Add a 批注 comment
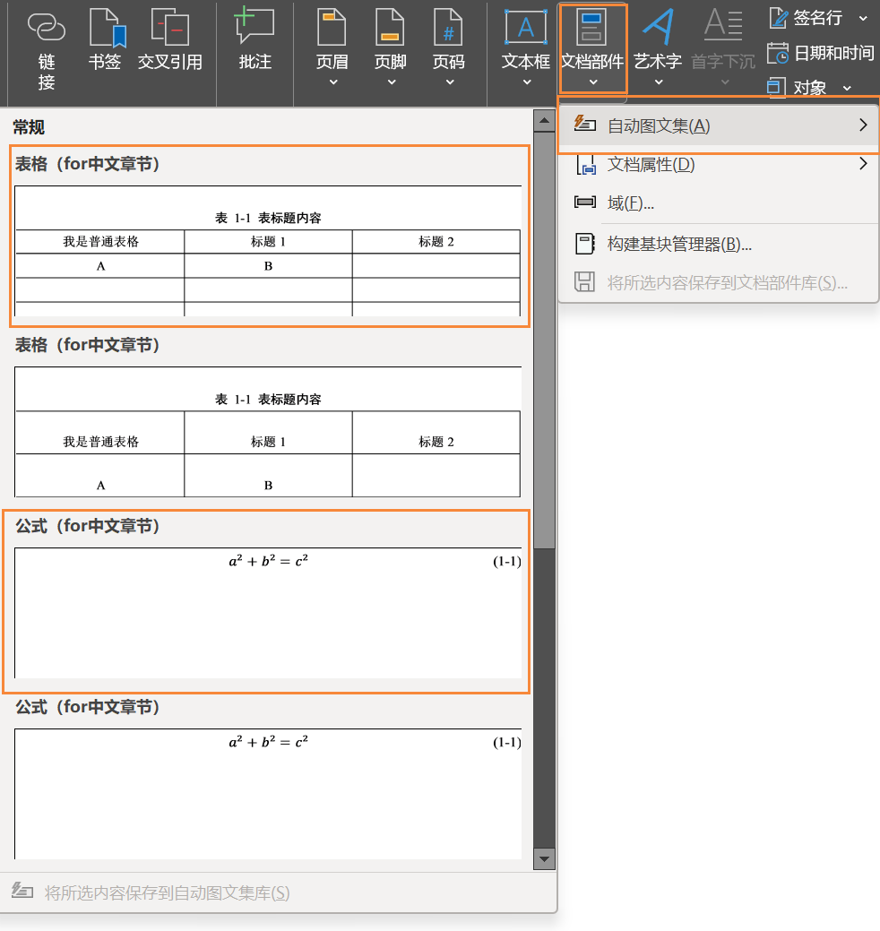Image resolution: width=880 pixels, height=931 pixels. pyautogui.click(x=255, y=39)
